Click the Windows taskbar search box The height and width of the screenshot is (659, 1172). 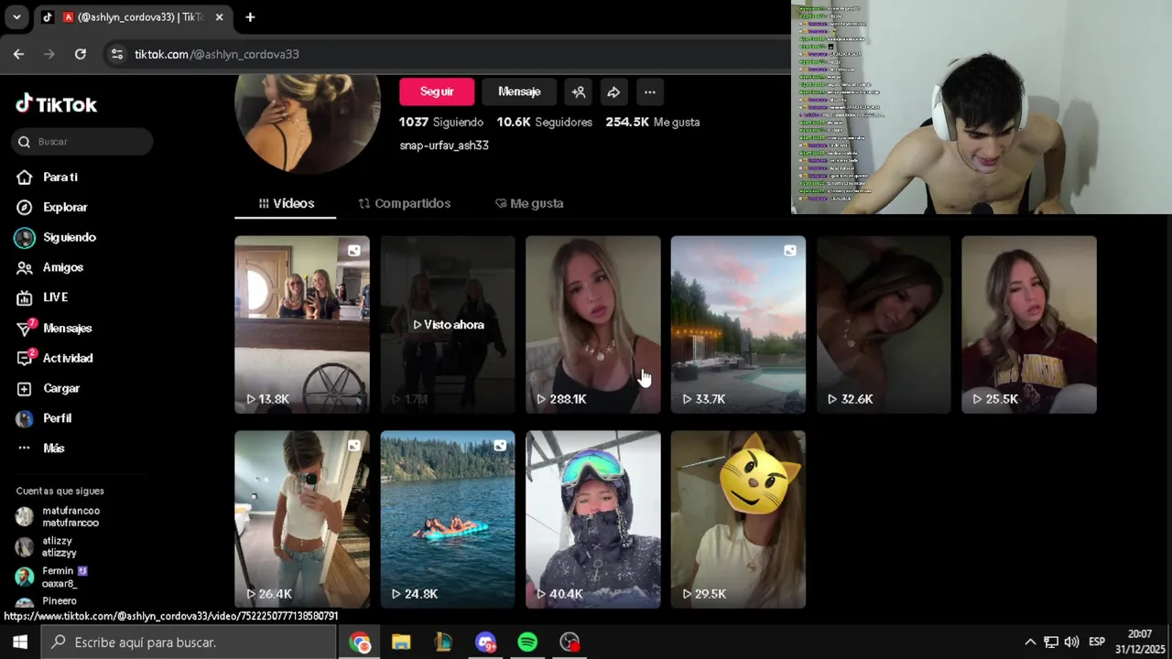(190, 642)
